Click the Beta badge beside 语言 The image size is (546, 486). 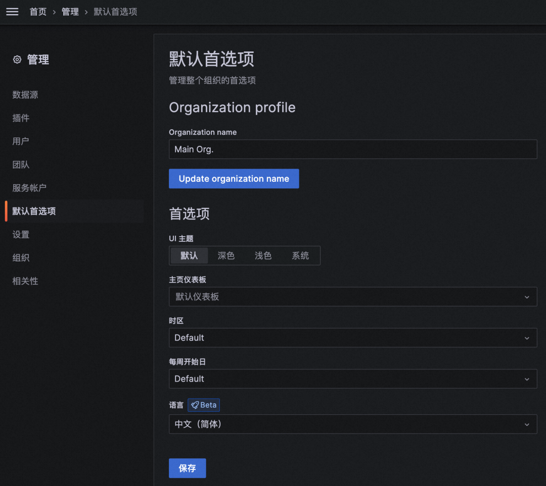[x=203, y=405]
